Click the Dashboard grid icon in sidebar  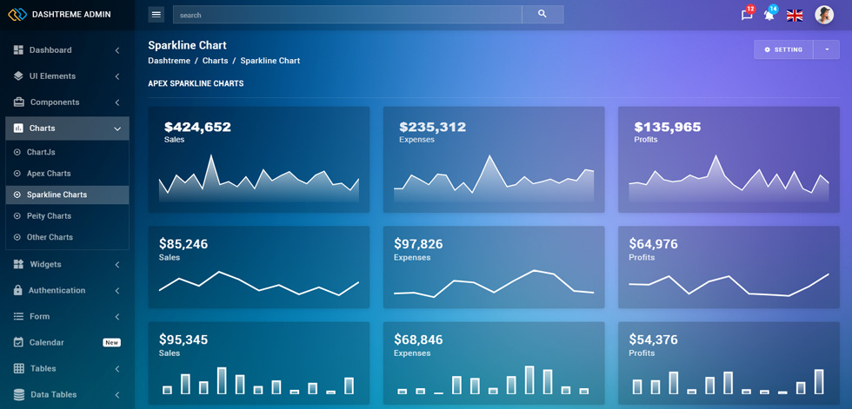18,49
